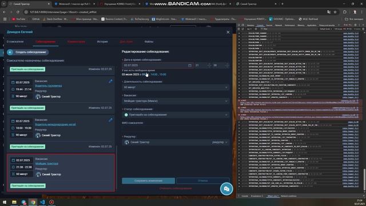The width and height of the screenshot is (366, 206).
Task: Switch to the Собеседования tab
Action: [46, 42]
